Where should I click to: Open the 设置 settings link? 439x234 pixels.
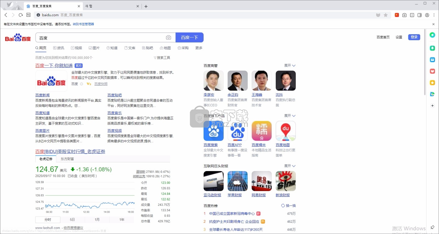[x=399, y=37]
